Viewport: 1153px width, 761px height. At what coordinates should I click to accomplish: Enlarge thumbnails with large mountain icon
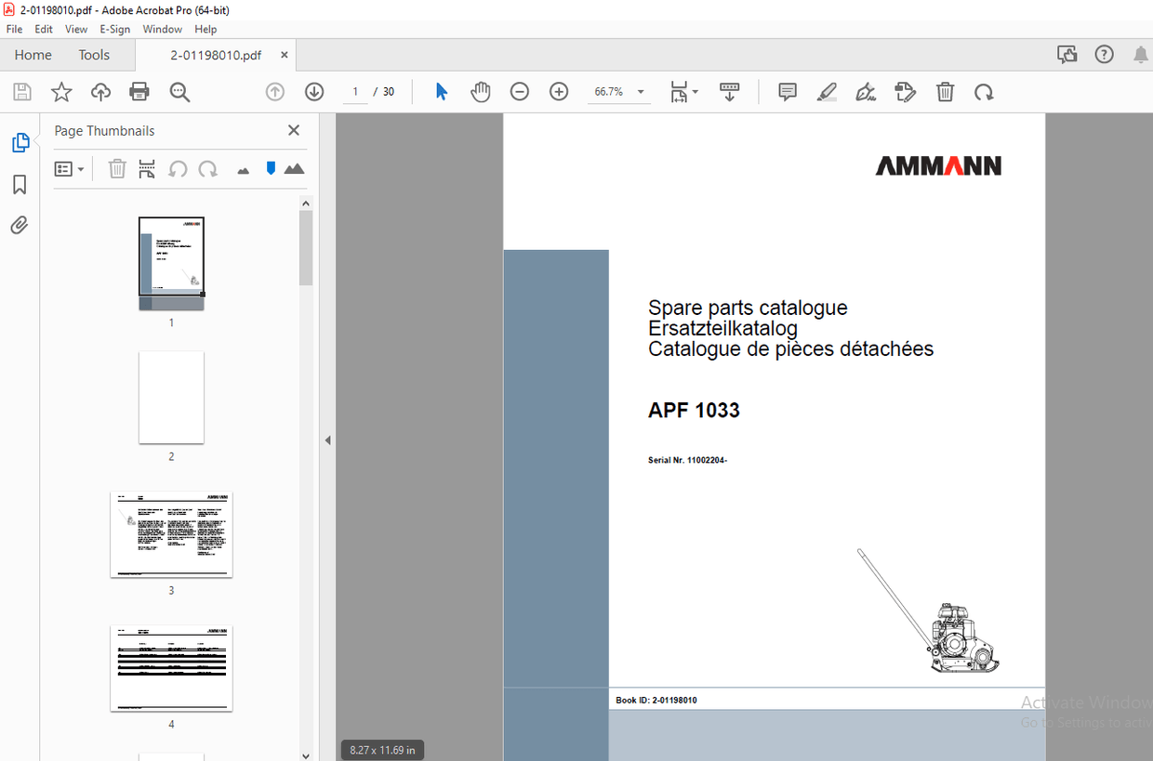294,168
